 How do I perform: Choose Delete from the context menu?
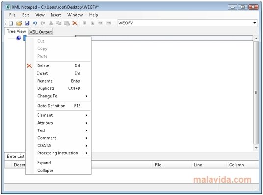click(58, 66)
